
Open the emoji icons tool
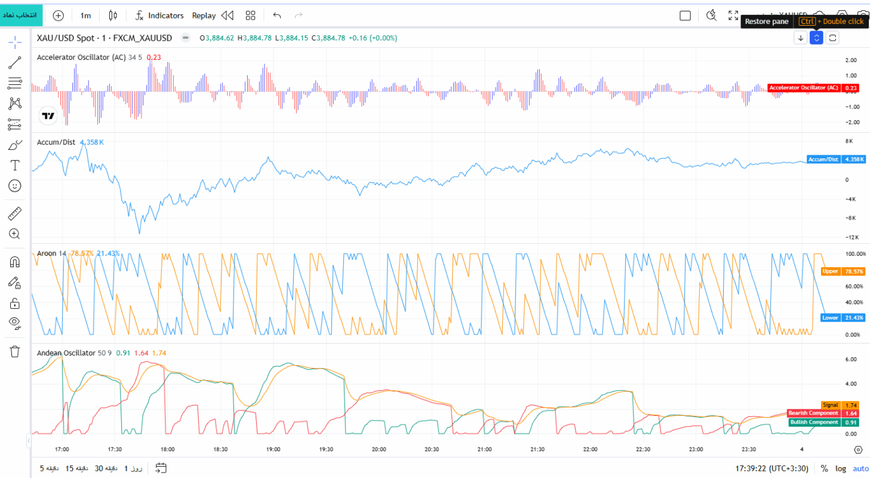coord(15,186)
